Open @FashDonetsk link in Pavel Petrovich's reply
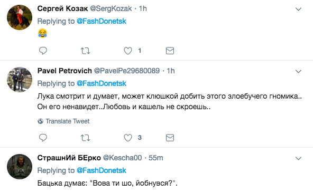The image size is (313, 192). coord(102,83)
